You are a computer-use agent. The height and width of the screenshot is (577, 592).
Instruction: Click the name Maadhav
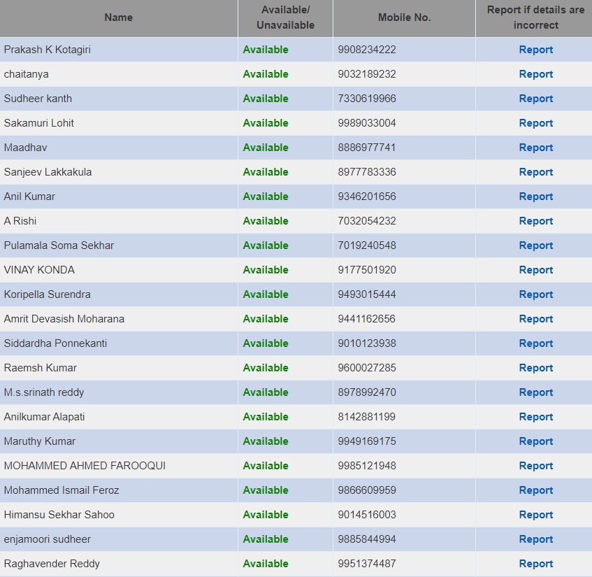point(25,148)
